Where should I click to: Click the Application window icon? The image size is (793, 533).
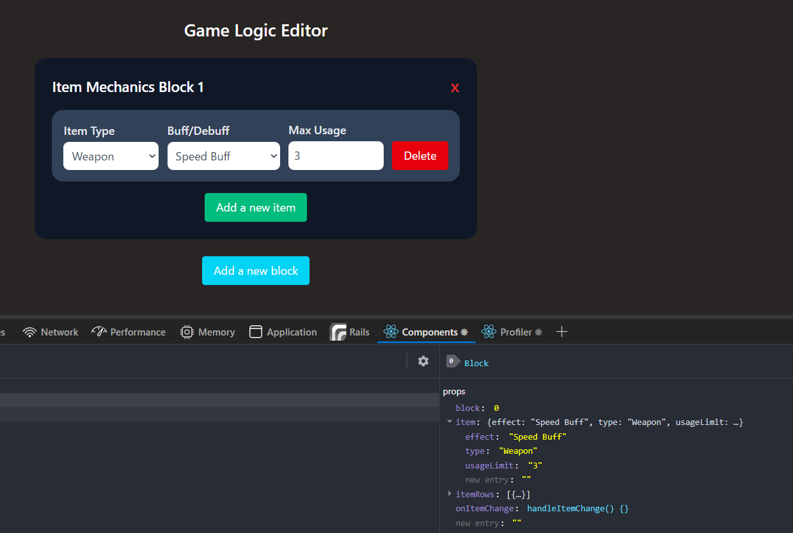(x=256, y=332)
